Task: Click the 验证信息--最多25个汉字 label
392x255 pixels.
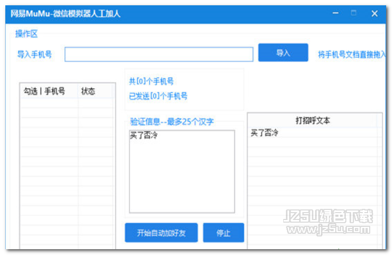Action: [x=172, y=121]
